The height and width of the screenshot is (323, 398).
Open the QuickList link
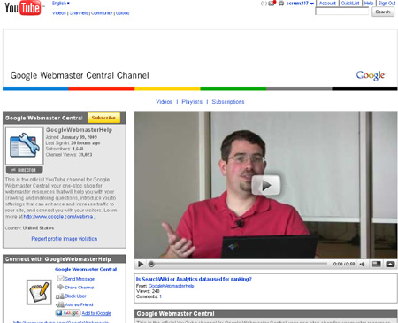click(350, 4)
